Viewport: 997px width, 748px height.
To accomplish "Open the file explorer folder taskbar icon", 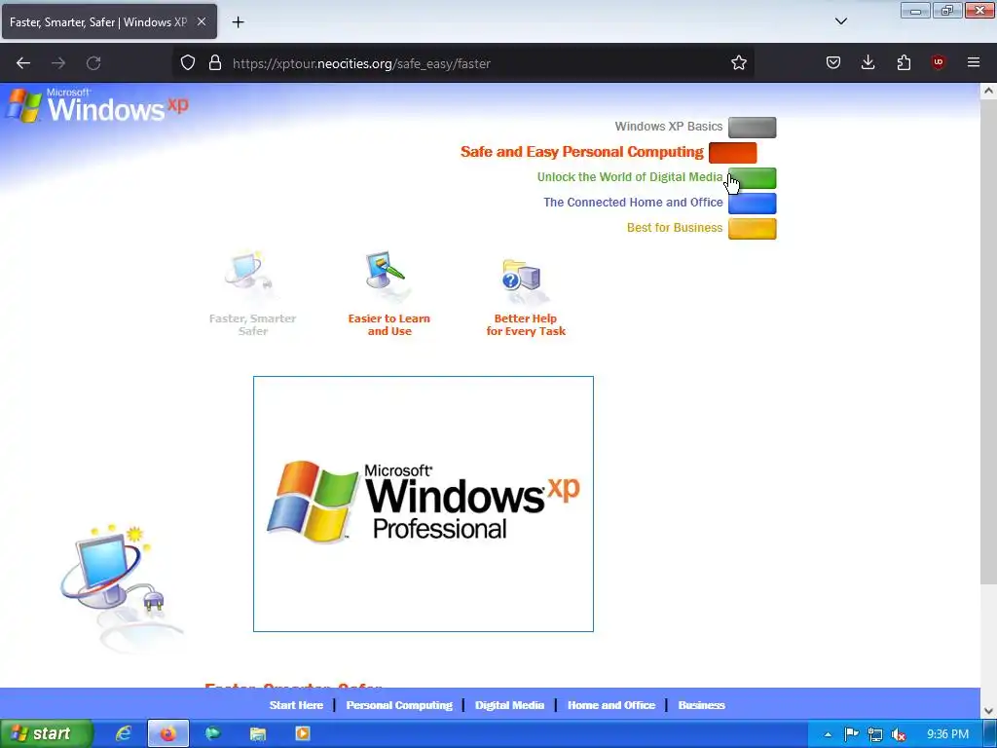I will (x=257, y=733).
